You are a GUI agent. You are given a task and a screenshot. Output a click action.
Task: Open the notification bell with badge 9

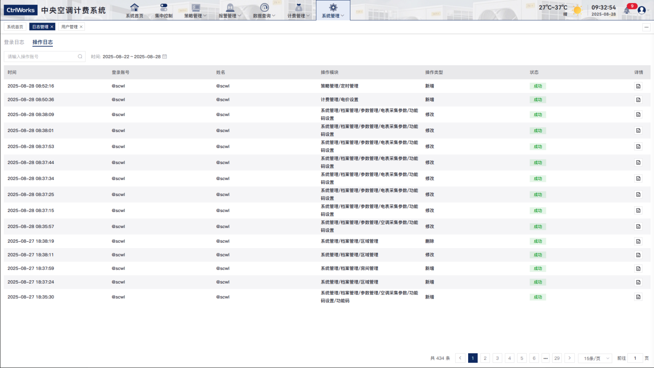[x=627, y=10]
